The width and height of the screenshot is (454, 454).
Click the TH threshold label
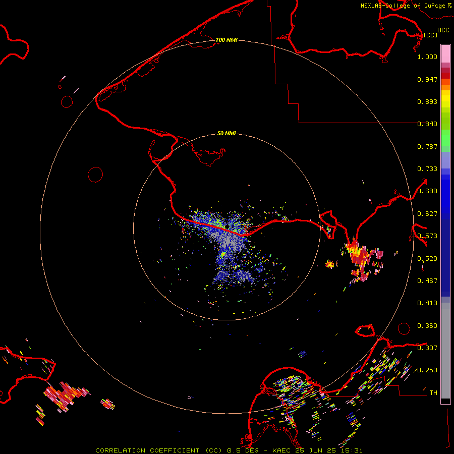click(433, 393)
